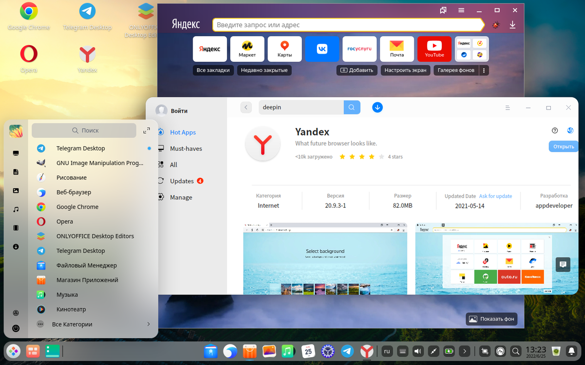Open Downloads from the launcher sidebar
Viewport: 585px width, 365px height.
coord(16,247)
